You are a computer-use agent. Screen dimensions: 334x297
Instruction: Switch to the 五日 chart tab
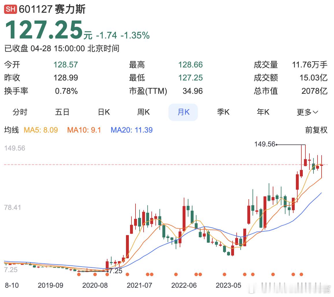click(x=62, y=112)
